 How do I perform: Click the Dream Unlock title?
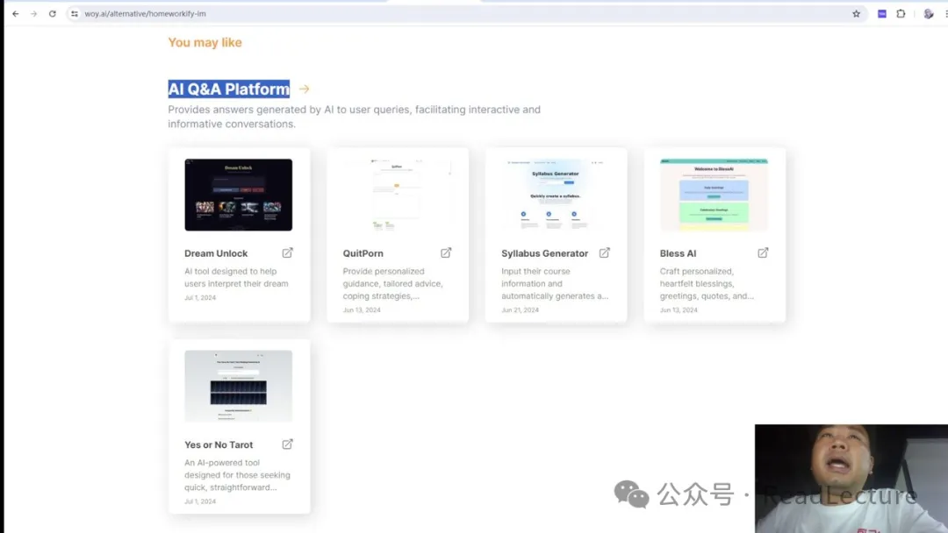pyautogui.click(x=216, y=253)
